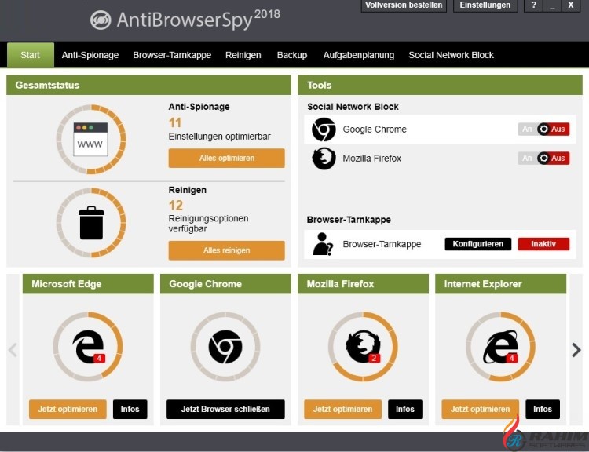Click the AntiBrowserSpy eye logo
The height and width of the screenshot is (452, 589).
coord(101,20)
